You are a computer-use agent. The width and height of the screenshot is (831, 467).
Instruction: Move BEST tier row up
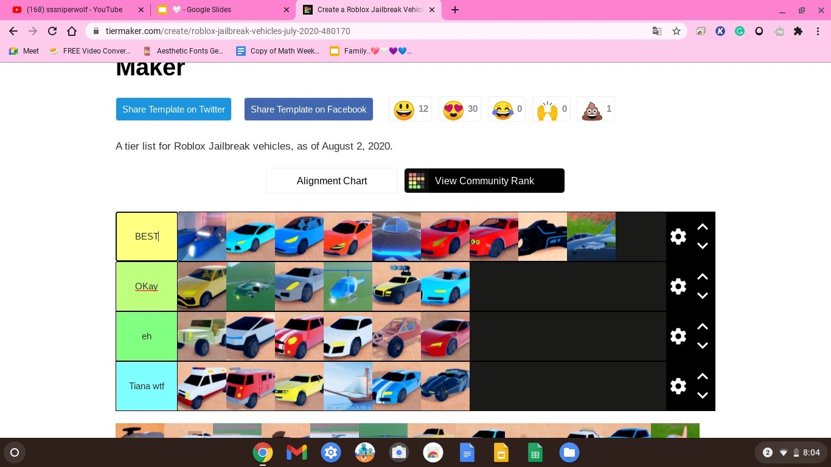point(703,227)
